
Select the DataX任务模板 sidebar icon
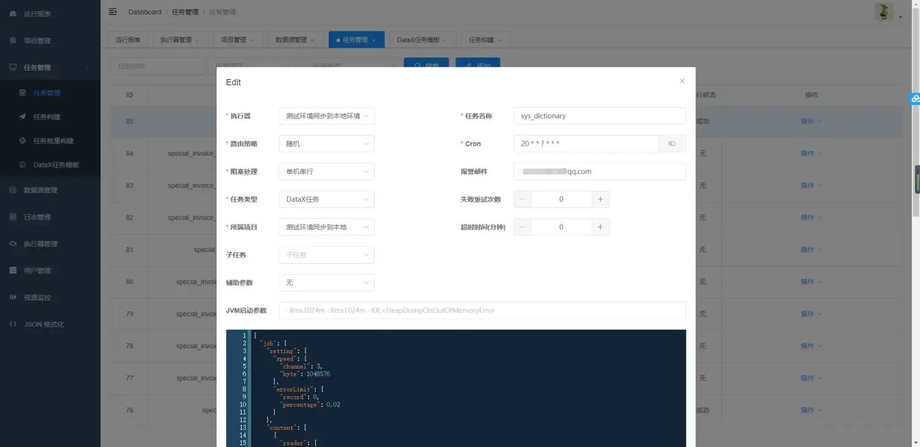point(22,164)
